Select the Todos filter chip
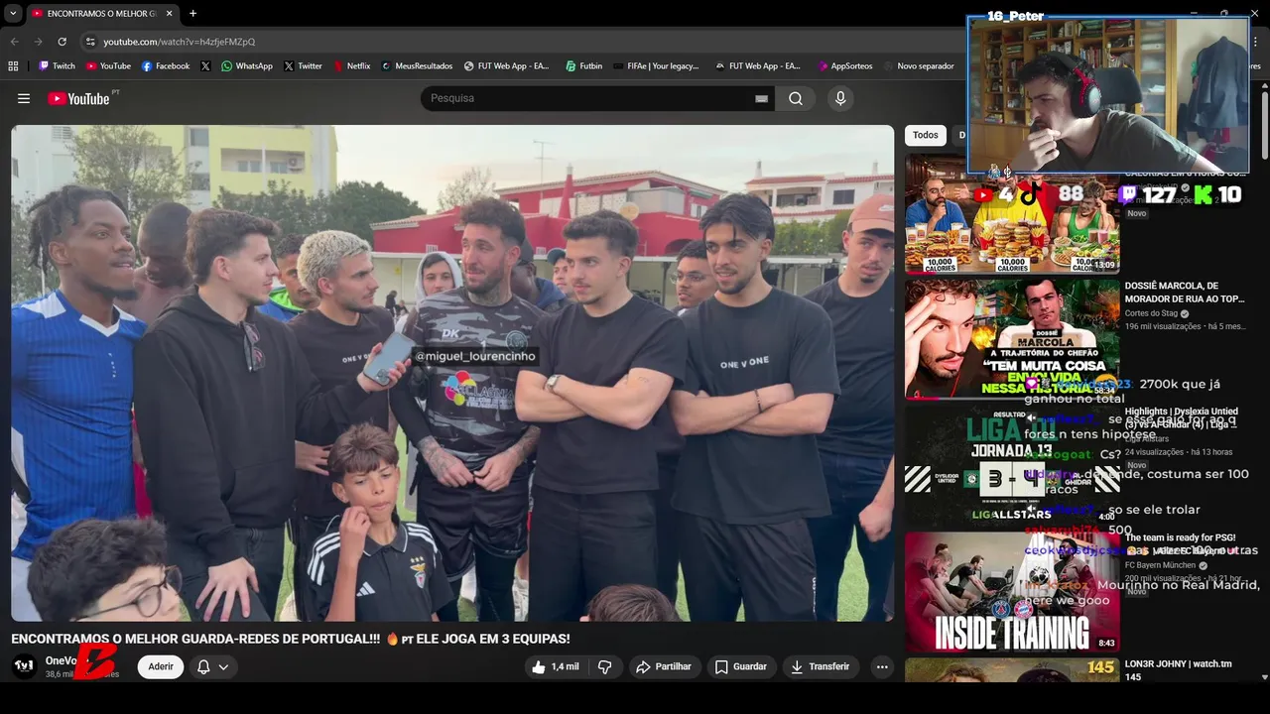This screenshot has height=714, width=1270. 925,135
